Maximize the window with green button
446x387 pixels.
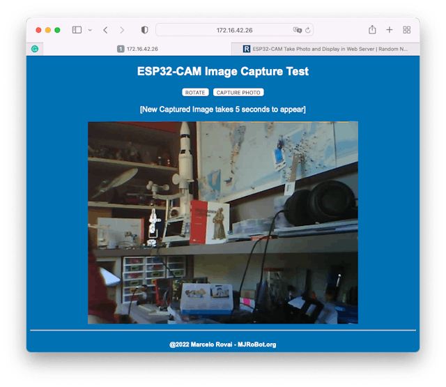point(57,30)
